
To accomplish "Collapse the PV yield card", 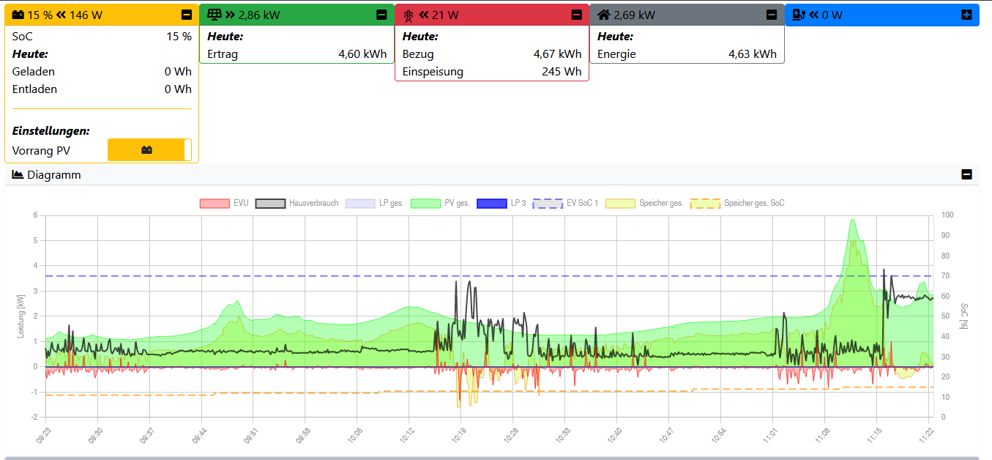I will (381, 15).
